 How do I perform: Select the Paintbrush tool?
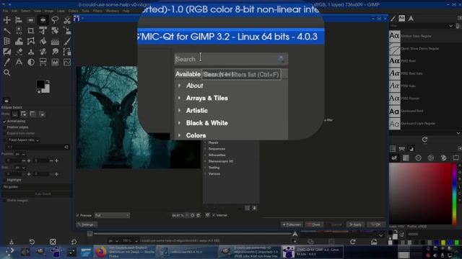click(67, 41)
